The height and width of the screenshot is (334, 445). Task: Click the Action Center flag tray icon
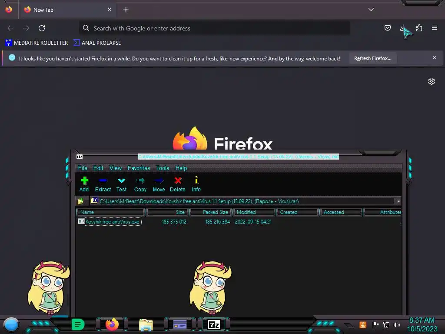click(375, 324)
